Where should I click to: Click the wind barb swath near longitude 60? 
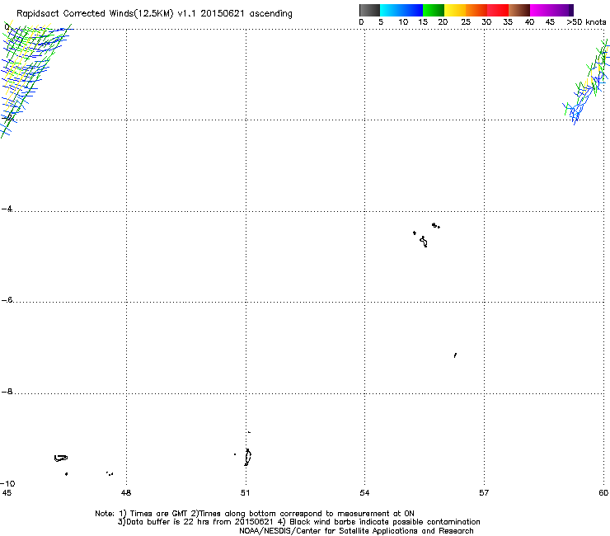588,82
